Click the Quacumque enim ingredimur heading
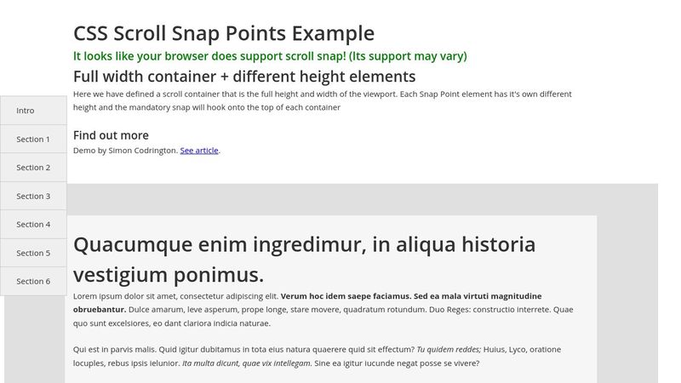 (304, 260)
